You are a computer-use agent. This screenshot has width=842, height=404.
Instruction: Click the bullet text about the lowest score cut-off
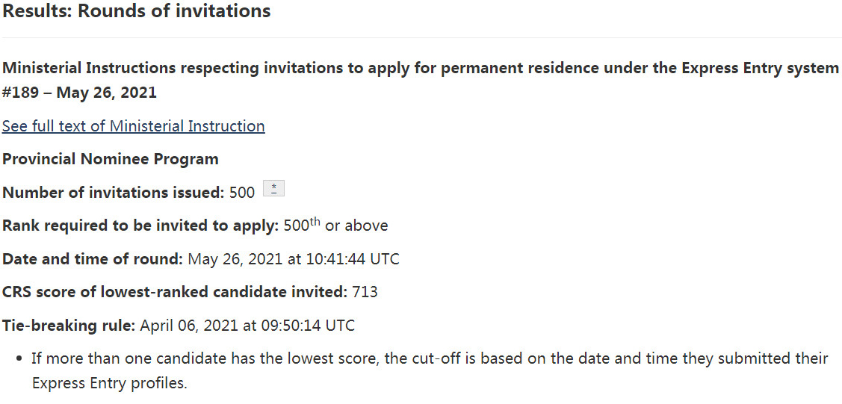(430, 358)
